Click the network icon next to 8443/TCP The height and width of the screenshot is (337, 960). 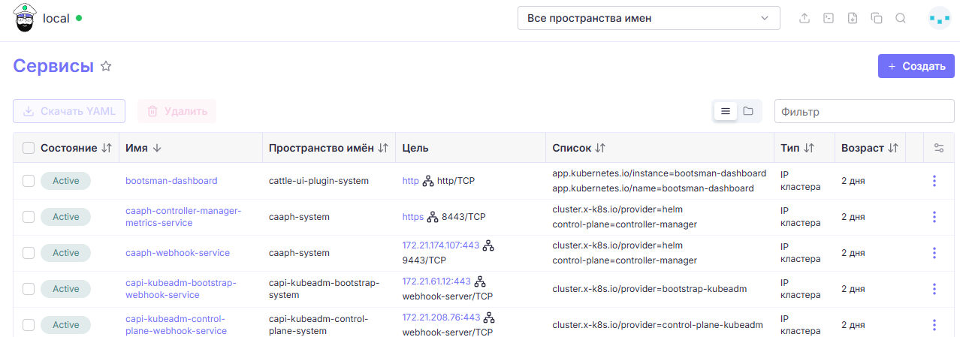[x=433, y=217]
